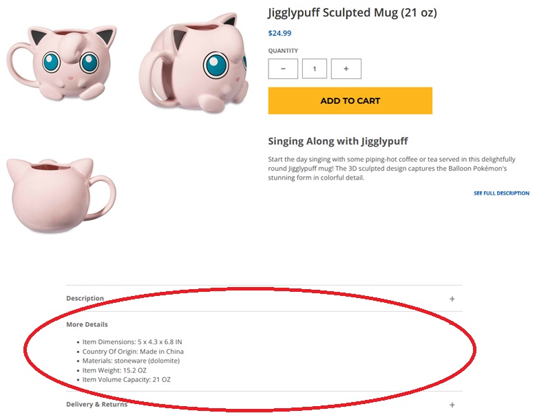This screenshot has width=537, height=413.
Task: Increase quantity with the plus button
Action: pos(346,69)
